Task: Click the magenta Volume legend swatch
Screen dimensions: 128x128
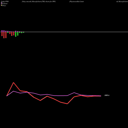Action: click(2, 3)
